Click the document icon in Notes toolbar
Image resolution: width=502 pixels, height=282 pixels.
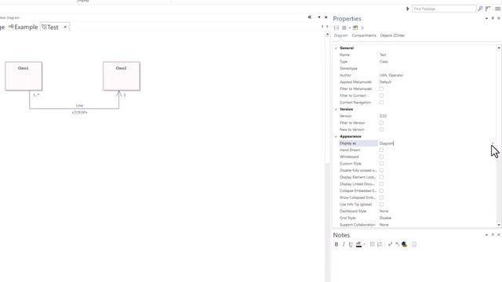pos(414,244)
